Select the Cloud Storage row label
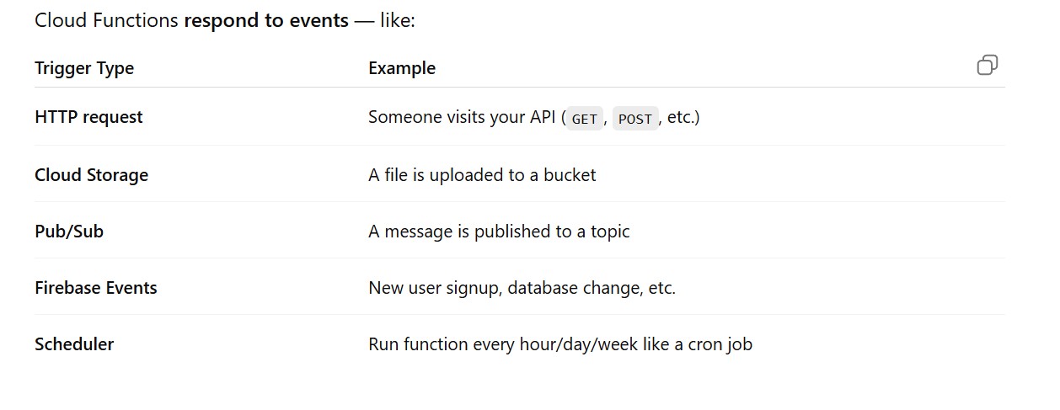This screenshot has height=410, width=1060. point(91,175)
